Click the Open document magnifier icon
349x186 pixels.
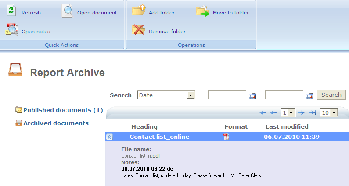pos(68,11)
